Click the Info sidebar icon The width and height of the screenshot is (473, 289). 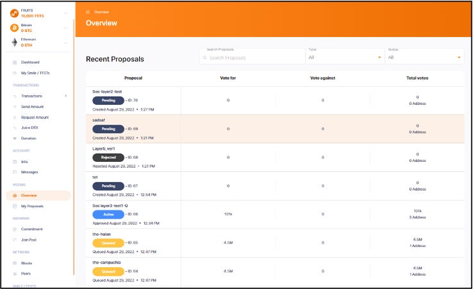(15, 162)
